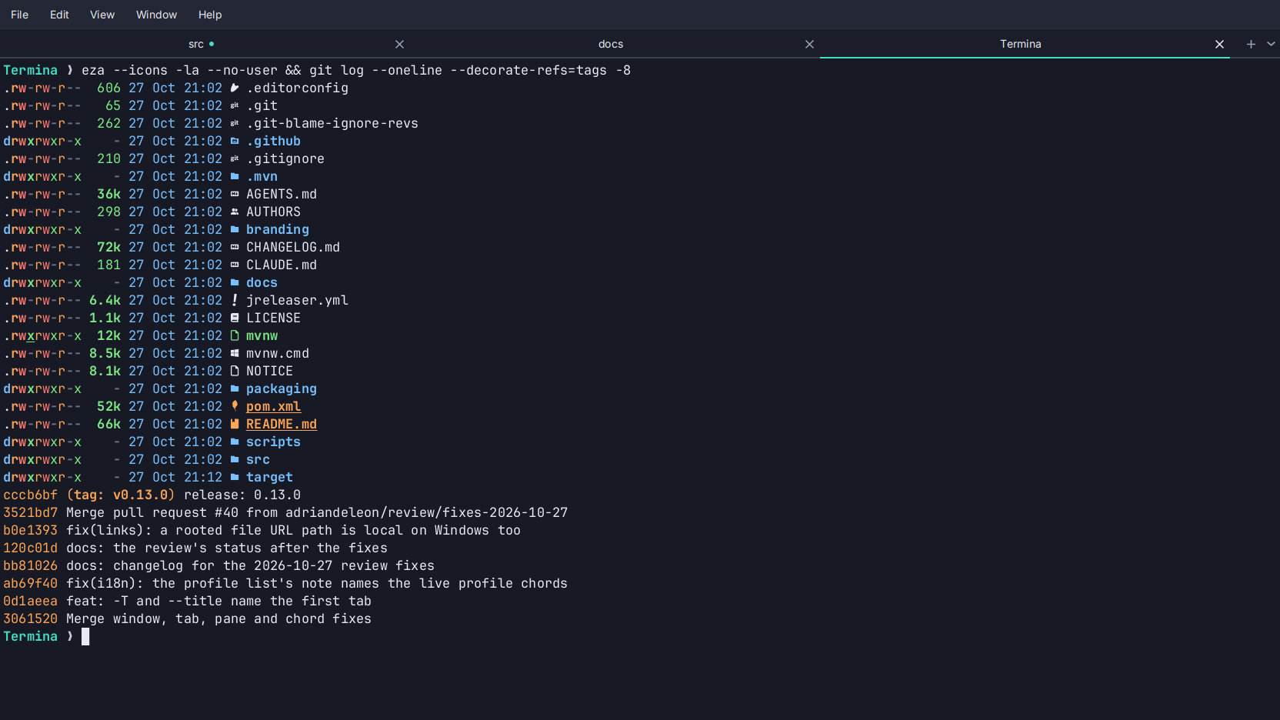Click the terminal cursor at the prompt
Image resolution: width=1280 pixels, height=720 pixels.
(85, 637)
